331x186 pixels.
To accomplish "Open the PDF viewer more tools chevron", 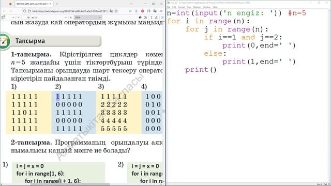I will point(162,17).
